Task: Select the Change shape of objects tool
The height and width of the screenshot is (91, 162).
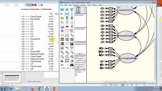Action: pyautogui.click(x=62, y=31)
